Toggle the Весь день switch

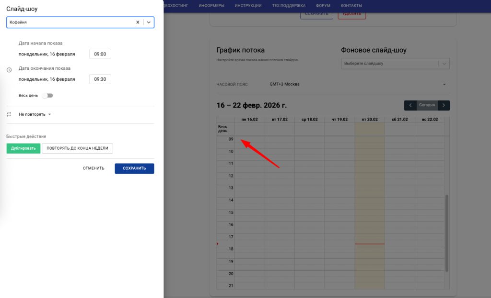47,96
